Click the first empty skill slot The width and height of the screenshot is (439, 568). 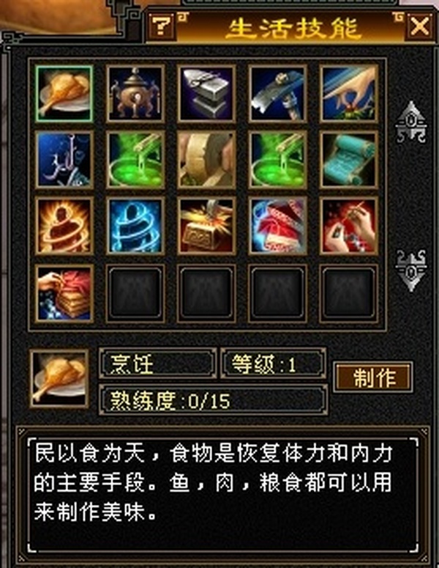[x=135, y=293]
